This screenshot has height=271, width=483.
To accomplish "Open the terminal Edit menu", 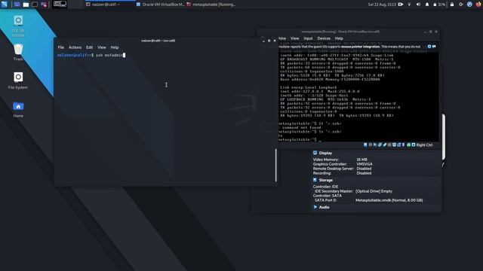I will click(x=89, y=47).
